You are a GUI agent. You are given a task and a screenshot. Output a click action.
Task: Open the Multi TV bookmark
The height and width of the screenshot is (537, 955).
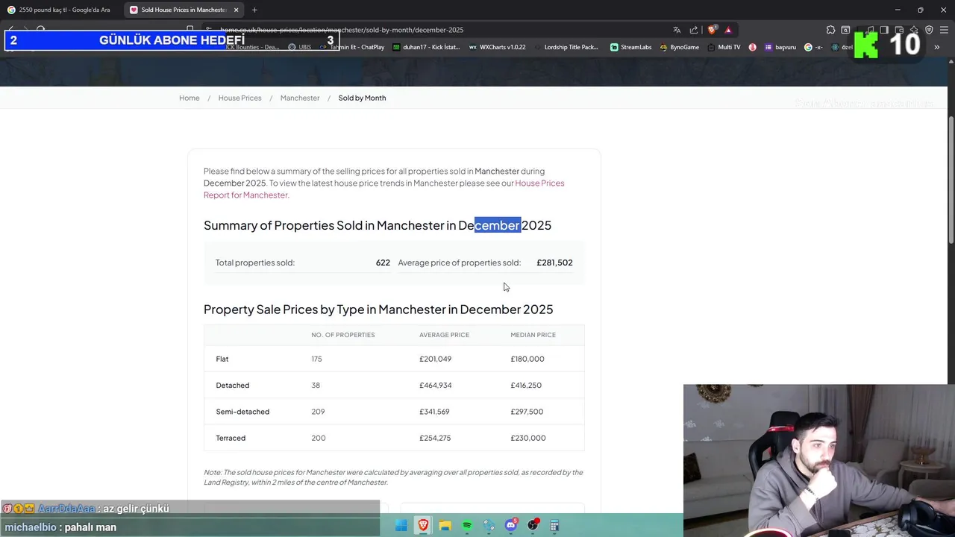coord(724,47)
